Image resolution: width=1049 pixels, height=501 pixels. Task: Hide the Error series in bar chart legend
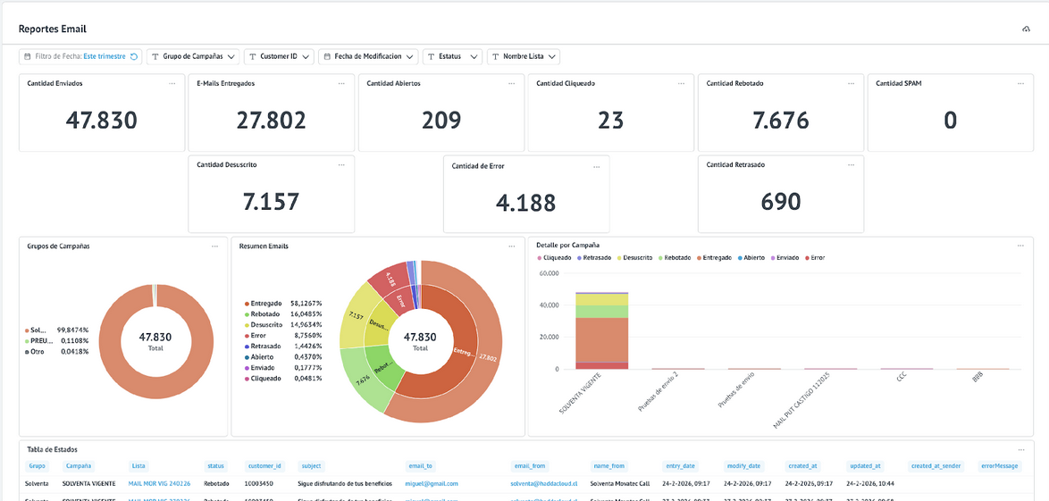pyautogui.click(x=815, y=257)
